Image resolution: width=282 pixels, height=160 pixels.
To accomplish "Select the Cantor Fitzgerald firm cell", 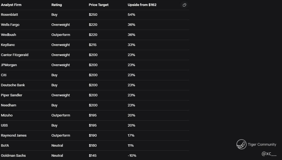I will [x=15, y=55].
